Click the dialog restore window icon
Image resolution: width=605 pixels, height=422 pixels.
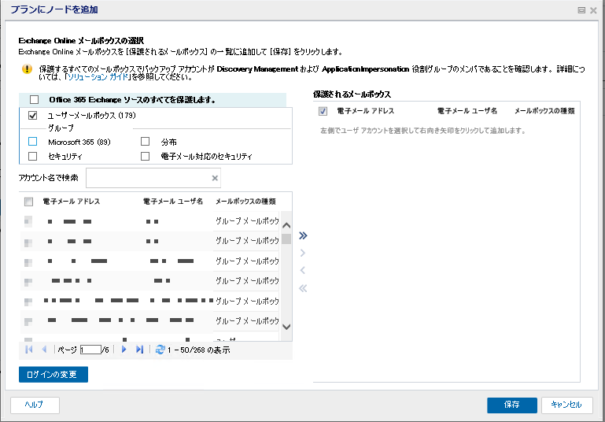coord(581,10)
